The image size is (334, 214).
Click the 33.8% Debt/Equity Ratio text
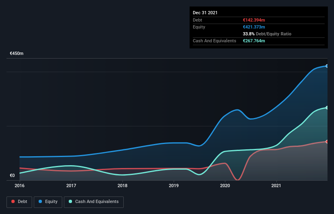coord(267,34)
